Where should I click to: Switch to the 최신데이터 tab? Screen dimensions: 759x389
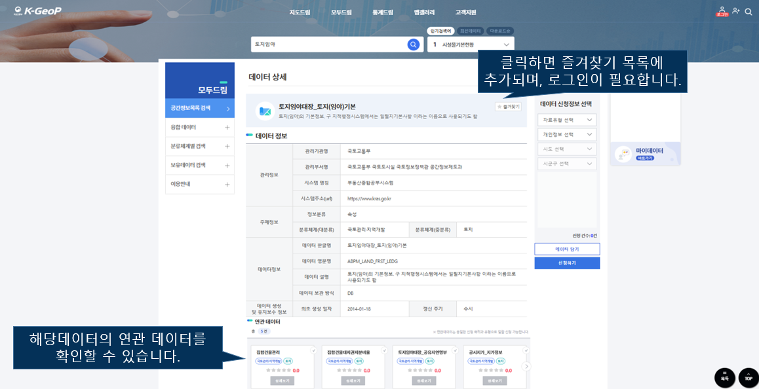pos(469,31)
